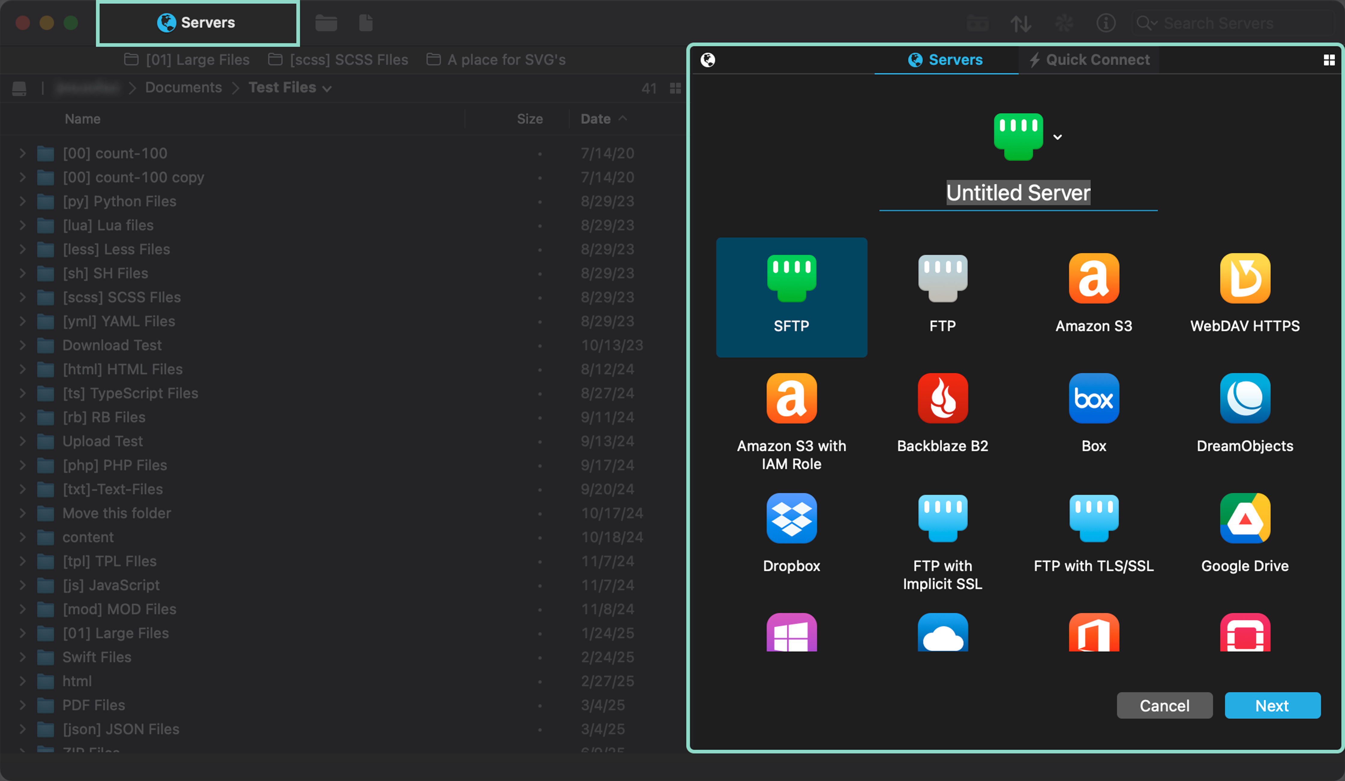The height and width of the screenshot is (781, 1345).
Task: Expand the [html] HTML Files folder
Action: tap(22, 370)
